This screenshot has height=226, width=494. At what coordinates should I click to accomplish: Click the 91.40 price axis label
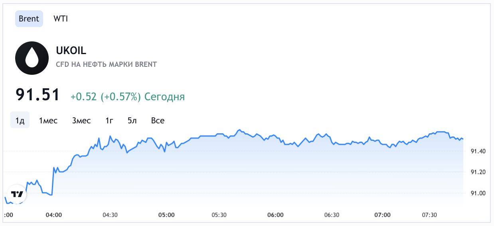(x=478, y=151)
